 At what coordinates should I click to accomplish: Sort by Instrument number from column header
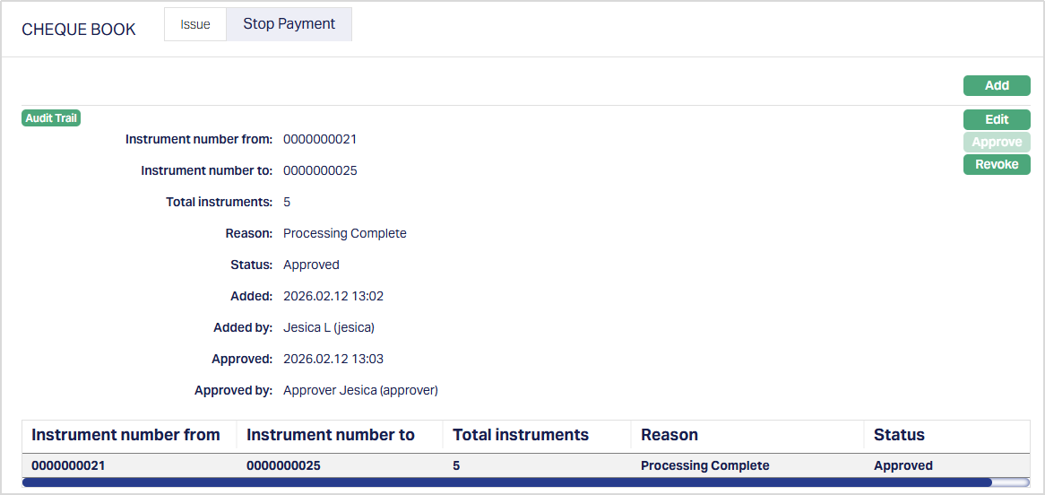tap(125, 435)
